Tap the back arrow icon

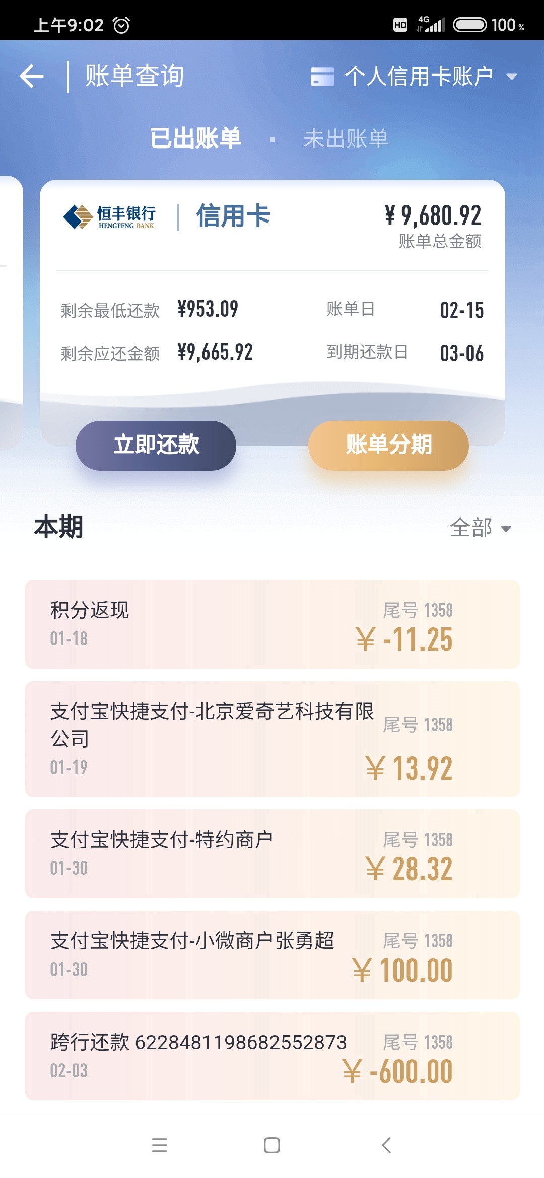pyautogui.click(x=32, y=77)
